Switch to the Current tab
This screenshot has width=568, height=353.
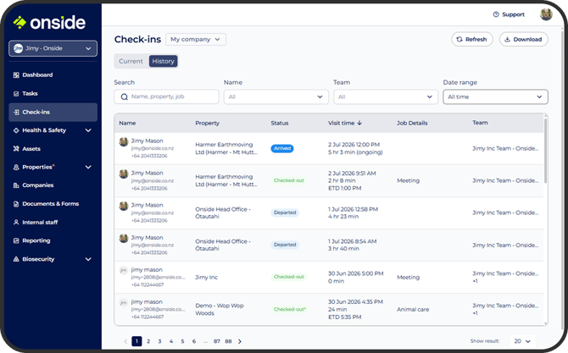[131, 62]
